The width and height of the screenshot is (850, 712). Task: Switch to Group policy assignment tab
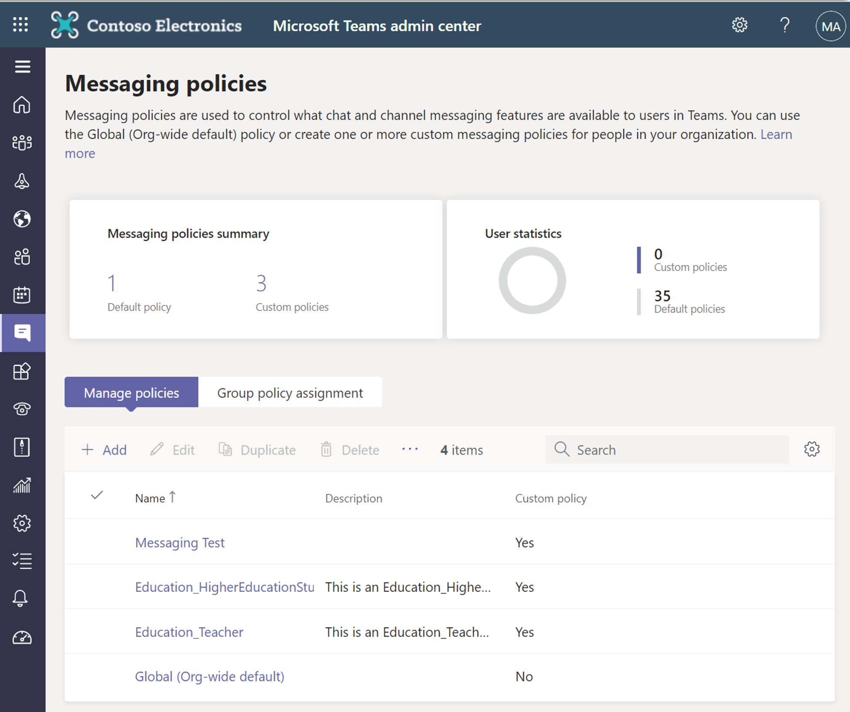tap(289, 392)
